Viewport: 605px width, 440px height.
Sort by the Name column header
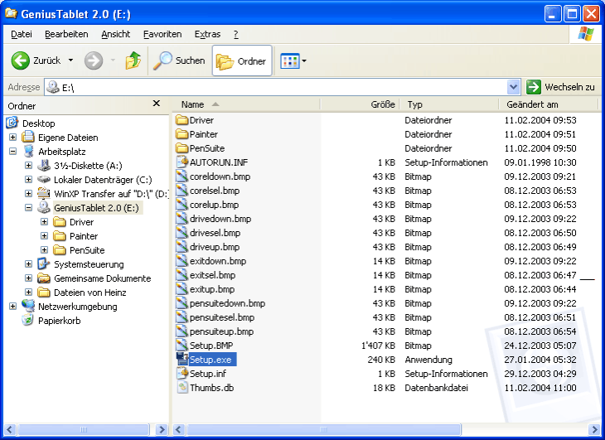(x=245, y=104)
